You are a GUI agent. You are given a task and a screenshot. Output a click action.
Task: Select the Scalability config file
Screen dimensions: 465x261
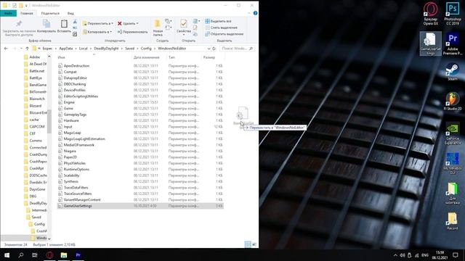[x=140, y=175]
